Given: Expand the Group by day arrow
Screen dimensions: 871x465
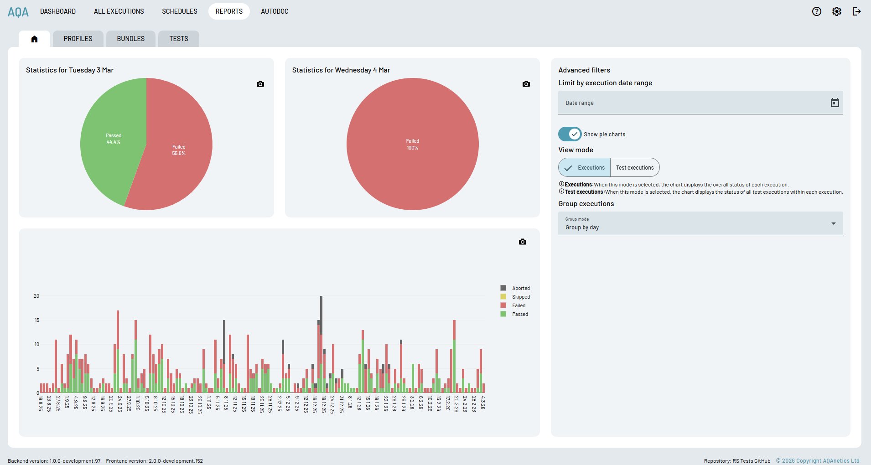Looking at the screenshot, I should (833, 223).
